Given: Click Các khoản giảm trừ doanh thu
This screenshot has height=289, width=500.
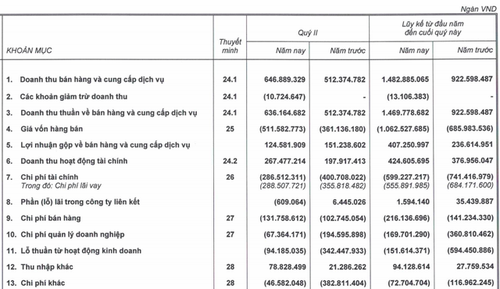Looking at the screenshot, I should tap(73, 97).
